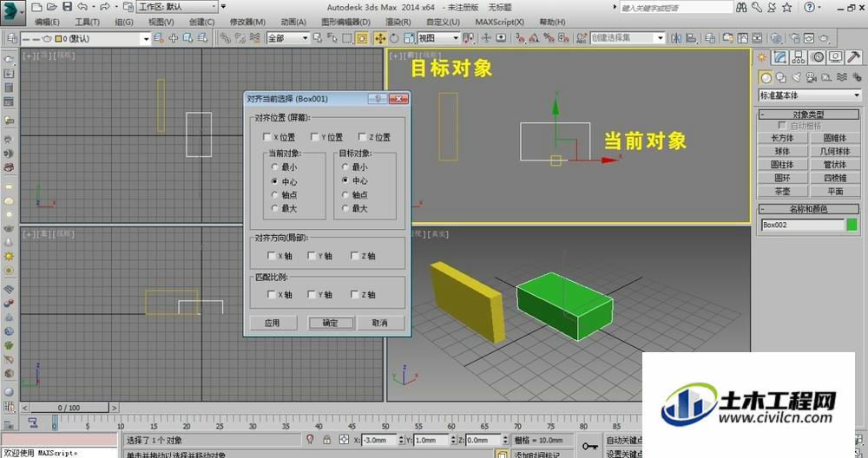This screenshot has height=458, width=868.
Task: Select the Cameras category icon
Action: 811,77
